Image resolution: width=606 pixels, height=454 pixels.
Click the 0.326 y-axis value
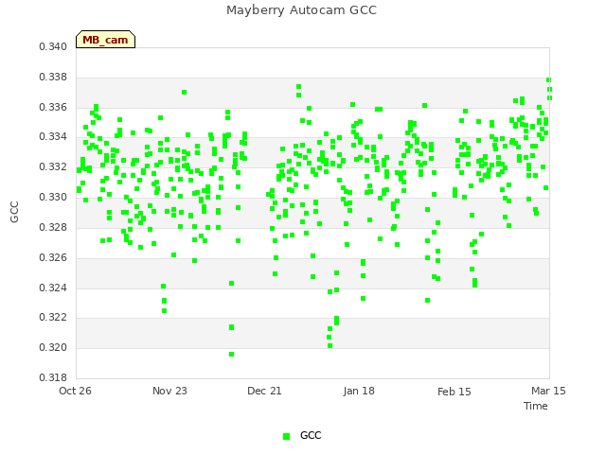tap(53, 257)
